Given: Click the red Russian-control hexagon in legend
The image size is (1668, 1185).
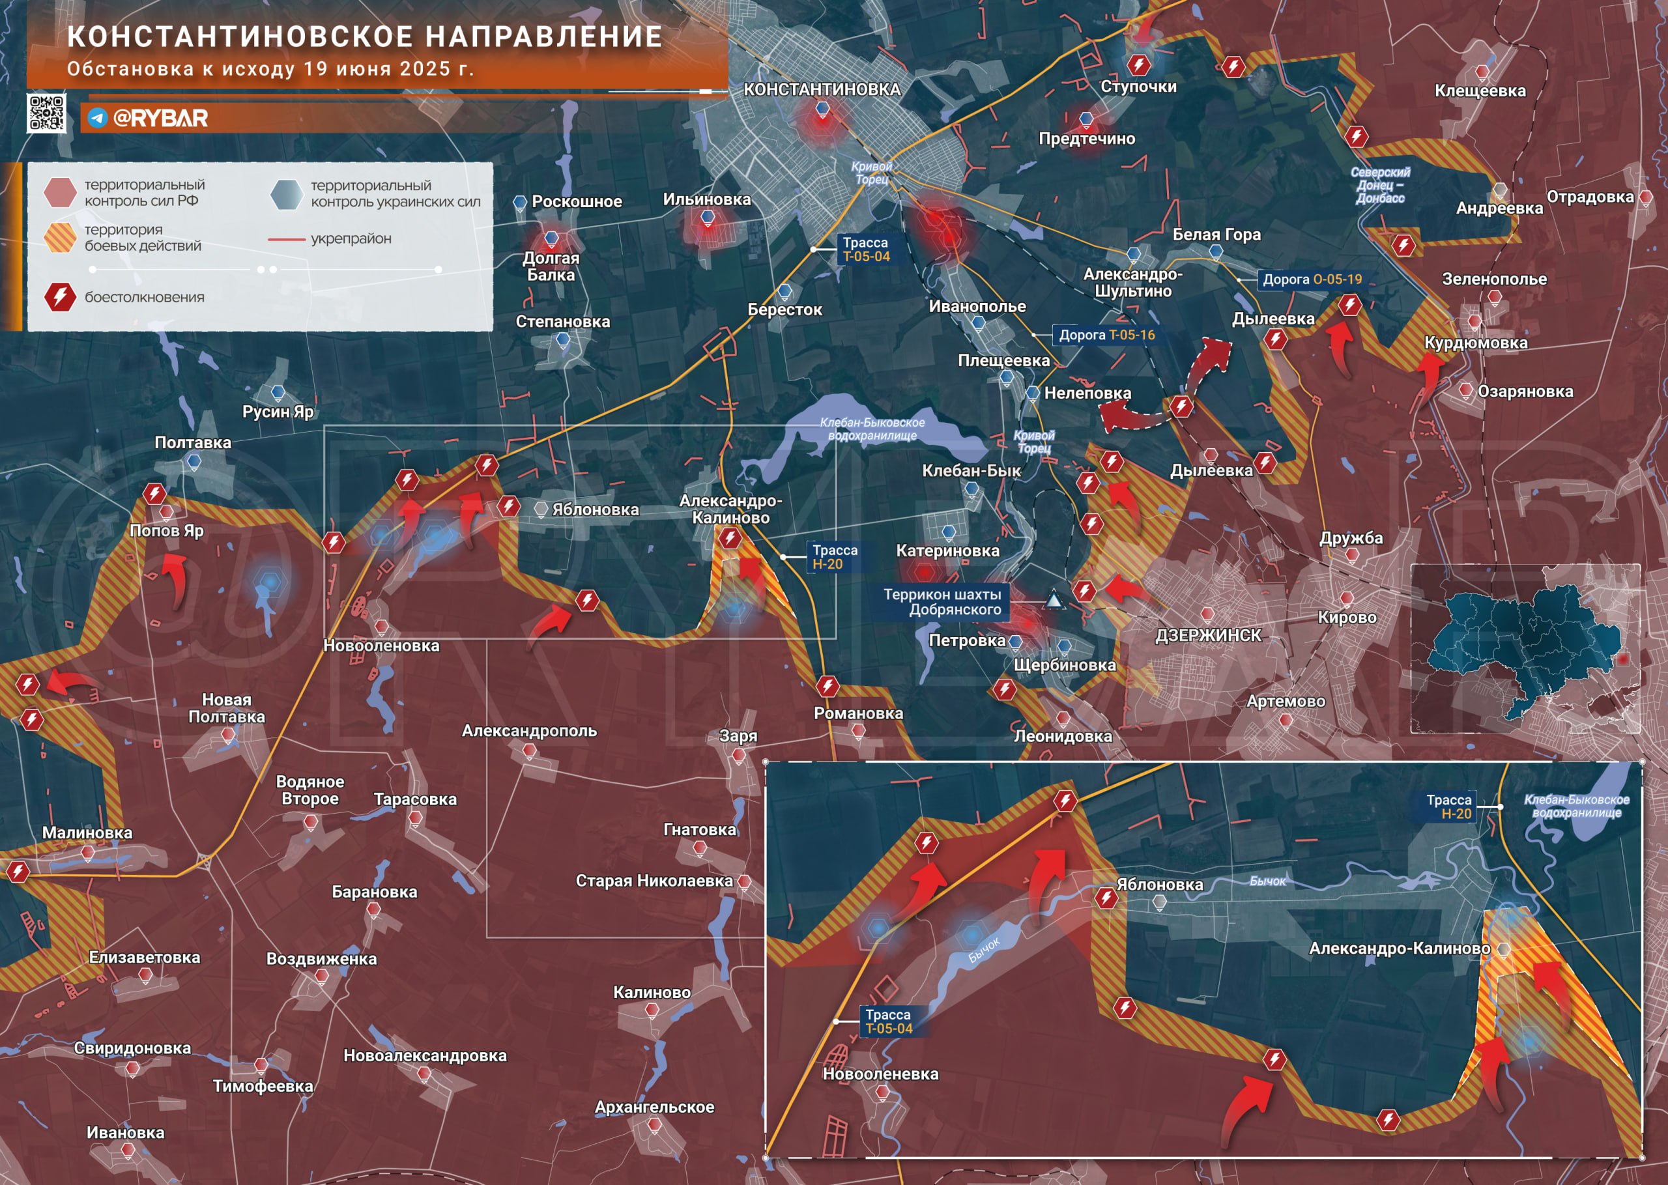Looking at the screenshot, I should (x=60, y=193).
